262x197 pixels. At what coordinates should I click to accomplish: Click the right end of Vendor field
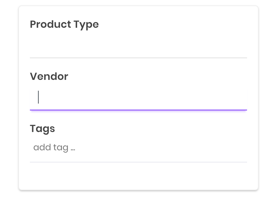(238, 97)
